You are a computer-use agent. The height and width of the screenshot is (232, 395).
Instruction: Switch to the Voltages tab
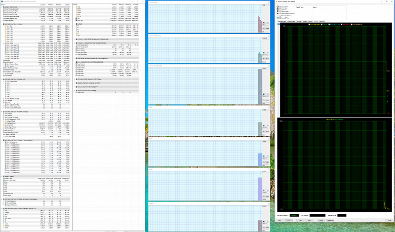tap(299, 21)
